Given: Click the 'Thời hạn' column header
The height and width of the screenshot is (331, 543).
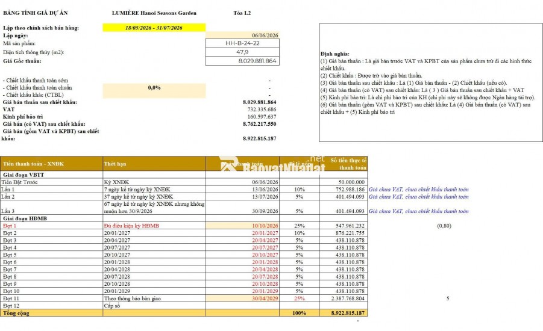Looking at the screenshot, I should tap(154, 164).
